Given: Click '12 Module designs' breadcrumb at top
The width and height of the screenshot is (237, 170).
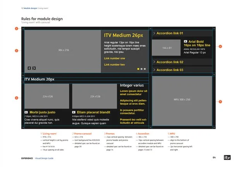Looking at the screenshot, I should pos(29,8).
